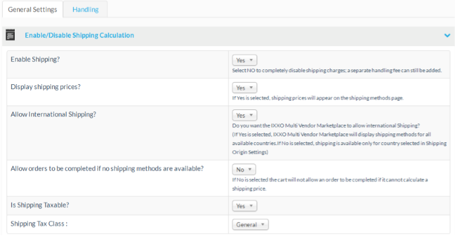This screenshot has height=239, width=455.
Task: Click the 'Shipping Tax Class :' label
Action: tap(39, 224)
